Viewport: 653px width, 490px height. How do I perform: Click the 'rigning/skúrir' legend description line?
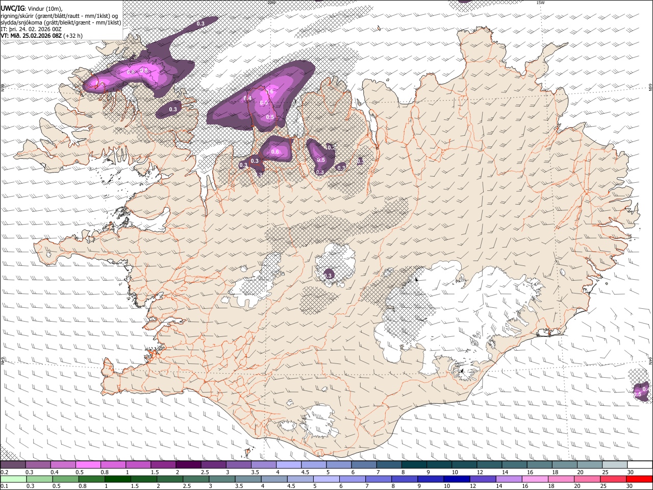tap(59, 15)
